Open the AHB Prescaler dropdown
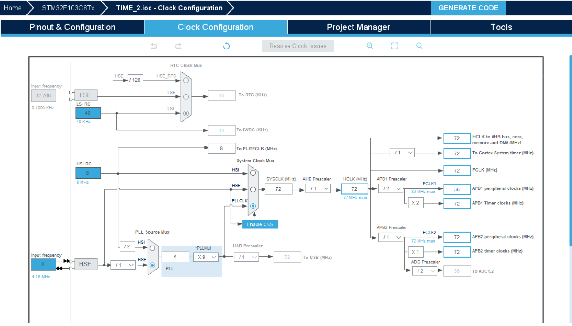Image resolution: width=572 pixels, height=326 pixels. [x=318, y=189]
